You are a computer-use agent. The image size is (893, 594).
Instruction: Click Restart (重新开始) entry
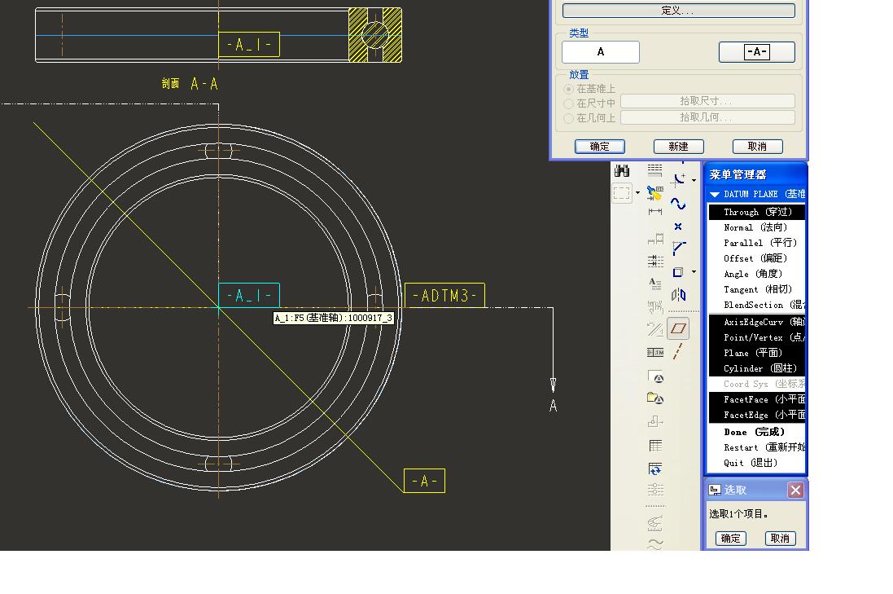[x=757, y=447]
